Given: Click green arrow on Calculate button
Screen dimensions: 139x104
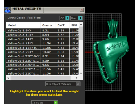Looking at the screenshot, I should click(56, 103).
